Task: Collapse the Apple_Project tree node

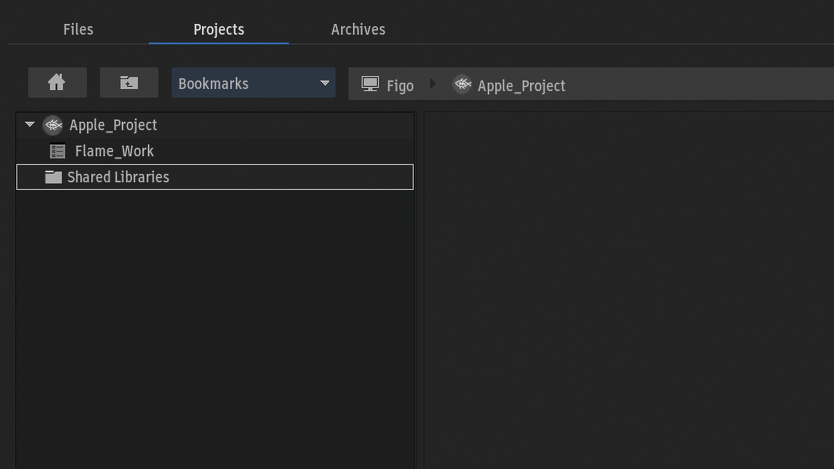Action: coord(30,125)
